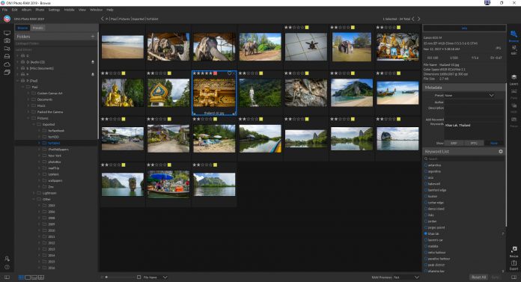Switch to the Presets tab

click(x=37, y=28)
